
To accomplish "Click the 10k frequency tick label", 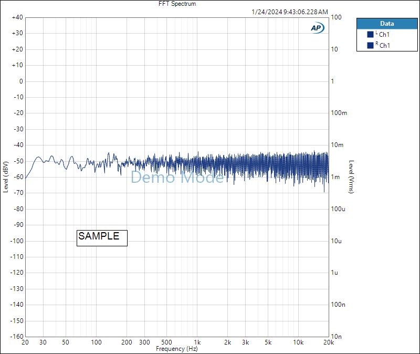I will tap(298, 342).
